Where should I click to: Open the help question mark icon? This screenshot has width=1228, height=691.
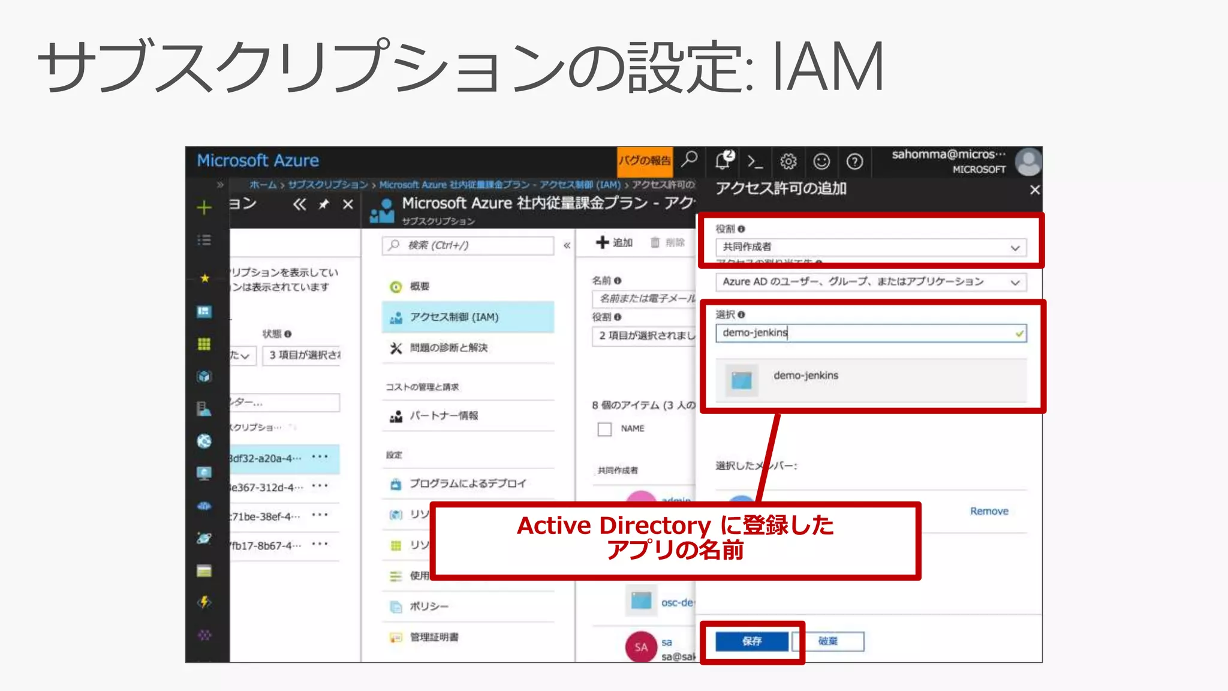click(x=854, y=161)
